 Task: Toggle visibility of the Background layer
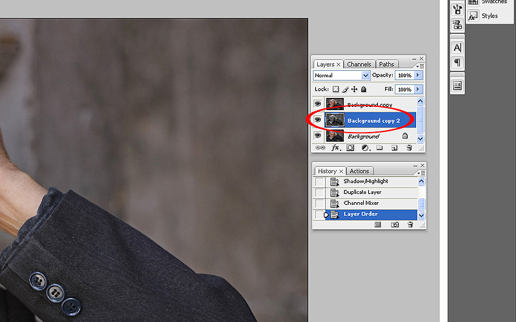click(317, 136)
